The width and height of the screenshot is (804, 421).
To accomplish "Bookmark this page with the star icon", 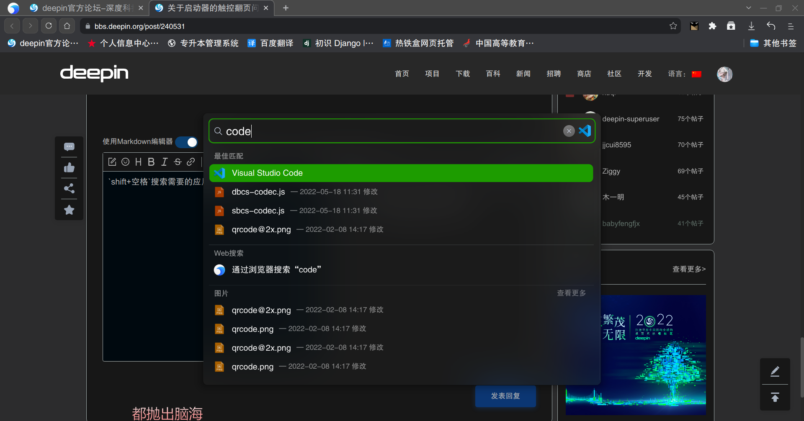I will click(673, 26).
